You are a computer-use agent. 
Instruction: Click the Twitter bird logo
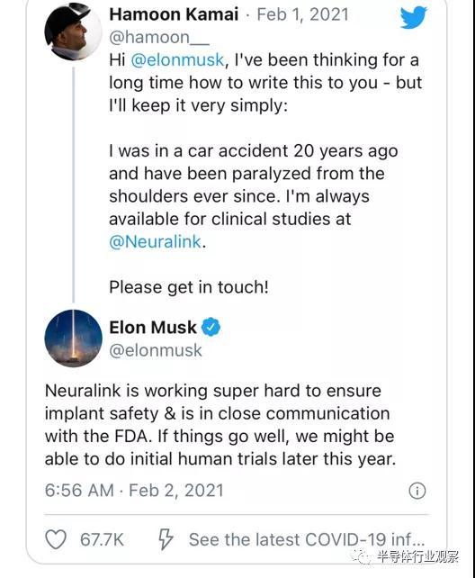(x=414, y=17)
